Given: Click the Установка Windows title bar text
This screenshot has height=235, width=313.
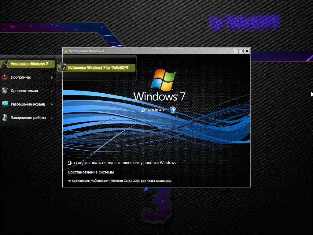Looking at the screenshot, I should [x=87, y=51].
